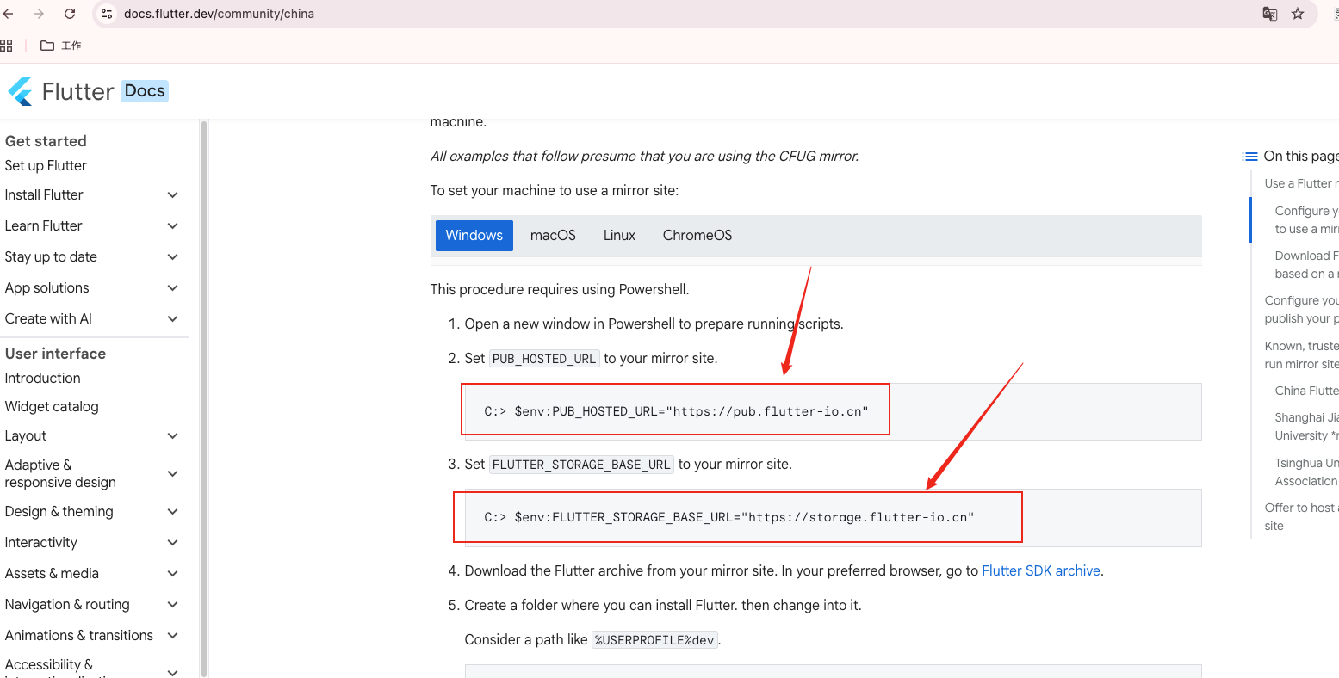Screen dimensions: 1339x678
Task: Click the FLUTTER_STORAGE_BASE_URL command code block
Action: 833,518
